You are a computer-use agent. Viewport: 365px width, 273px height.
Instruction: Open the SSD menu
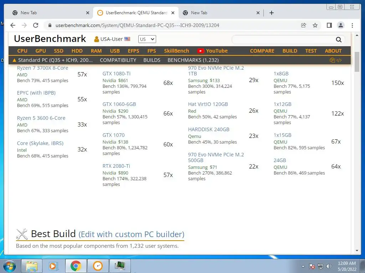[x=59, y=51]
